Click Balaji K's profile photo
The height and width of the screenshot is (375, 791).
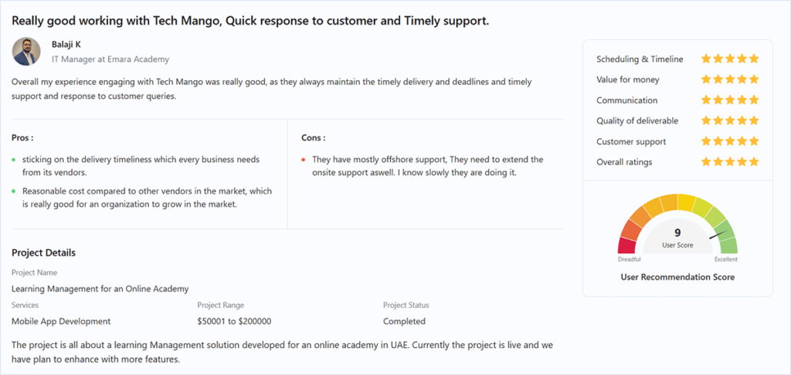tap(26, 52)
